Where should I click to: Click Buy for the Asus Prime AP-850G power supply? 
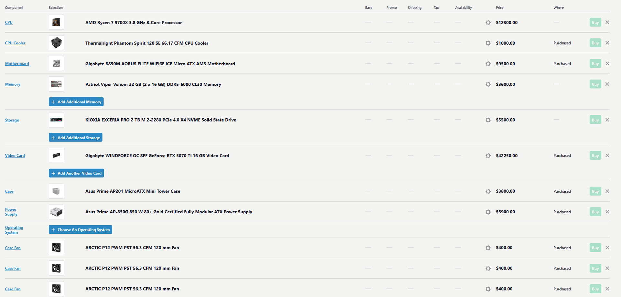(595, 212)
